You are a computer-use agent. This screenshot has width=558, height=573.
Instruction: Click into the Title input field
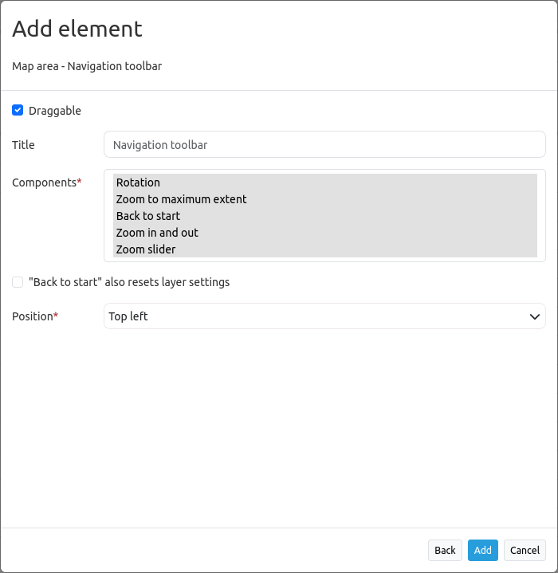[x=324, y=145]
